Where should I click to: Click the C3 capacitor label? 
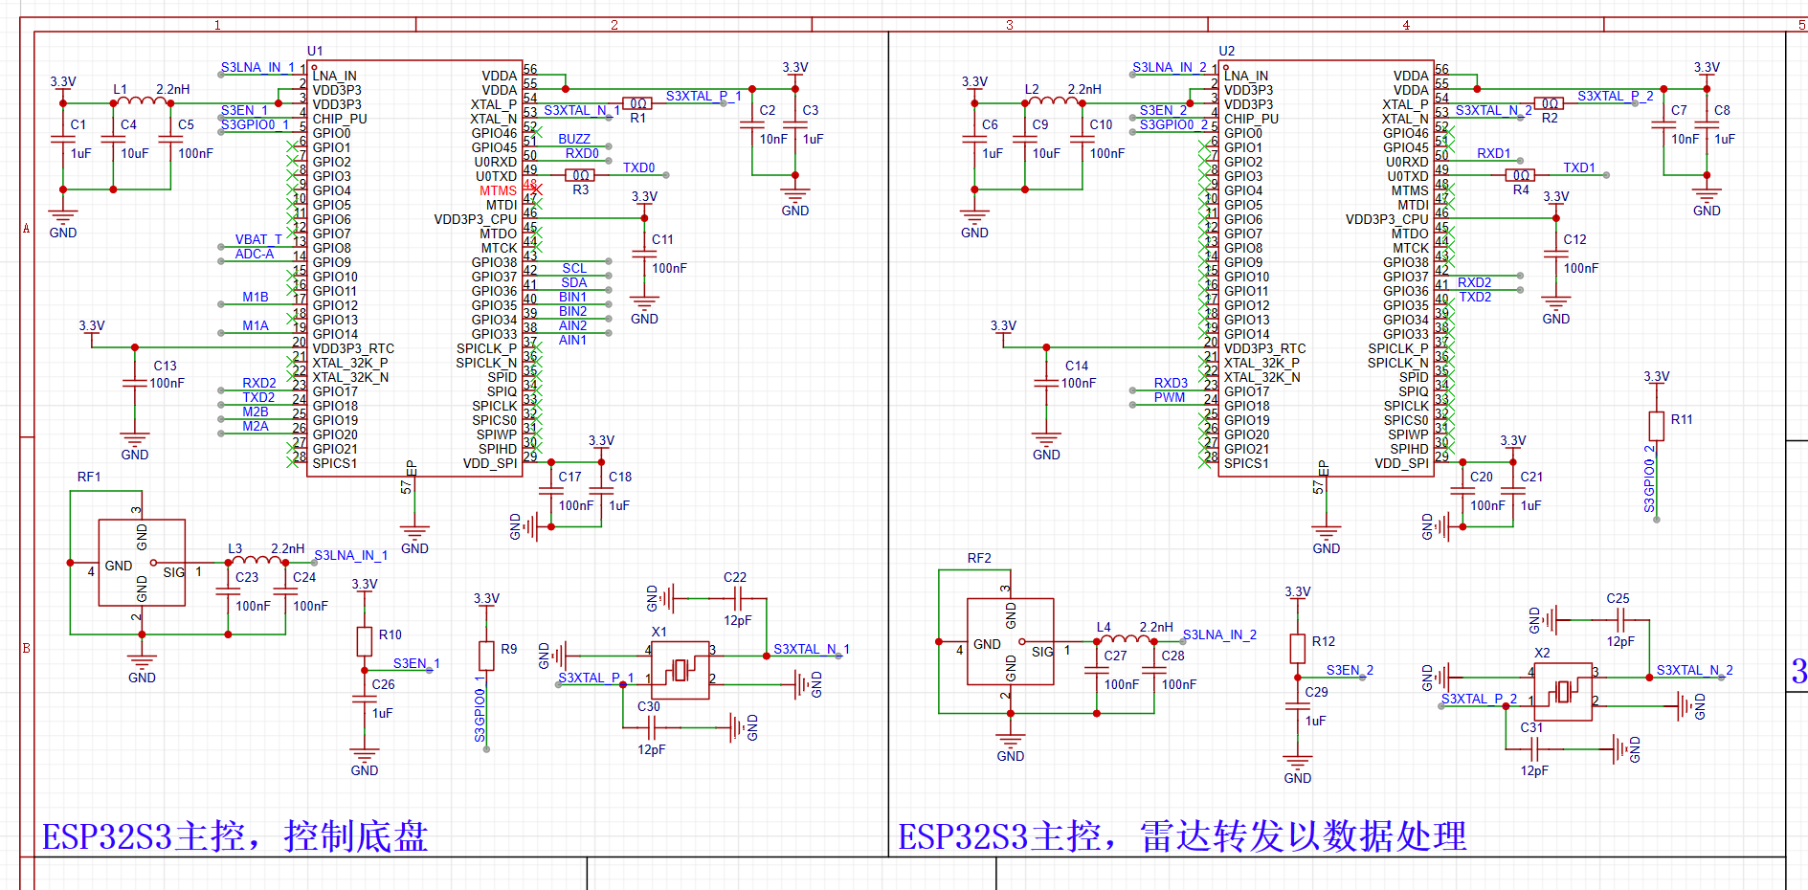[x=811, y=110]
